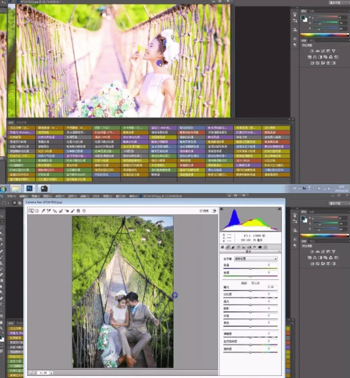Click the Photoshop icon in Windows taskbar

[30, 188]
